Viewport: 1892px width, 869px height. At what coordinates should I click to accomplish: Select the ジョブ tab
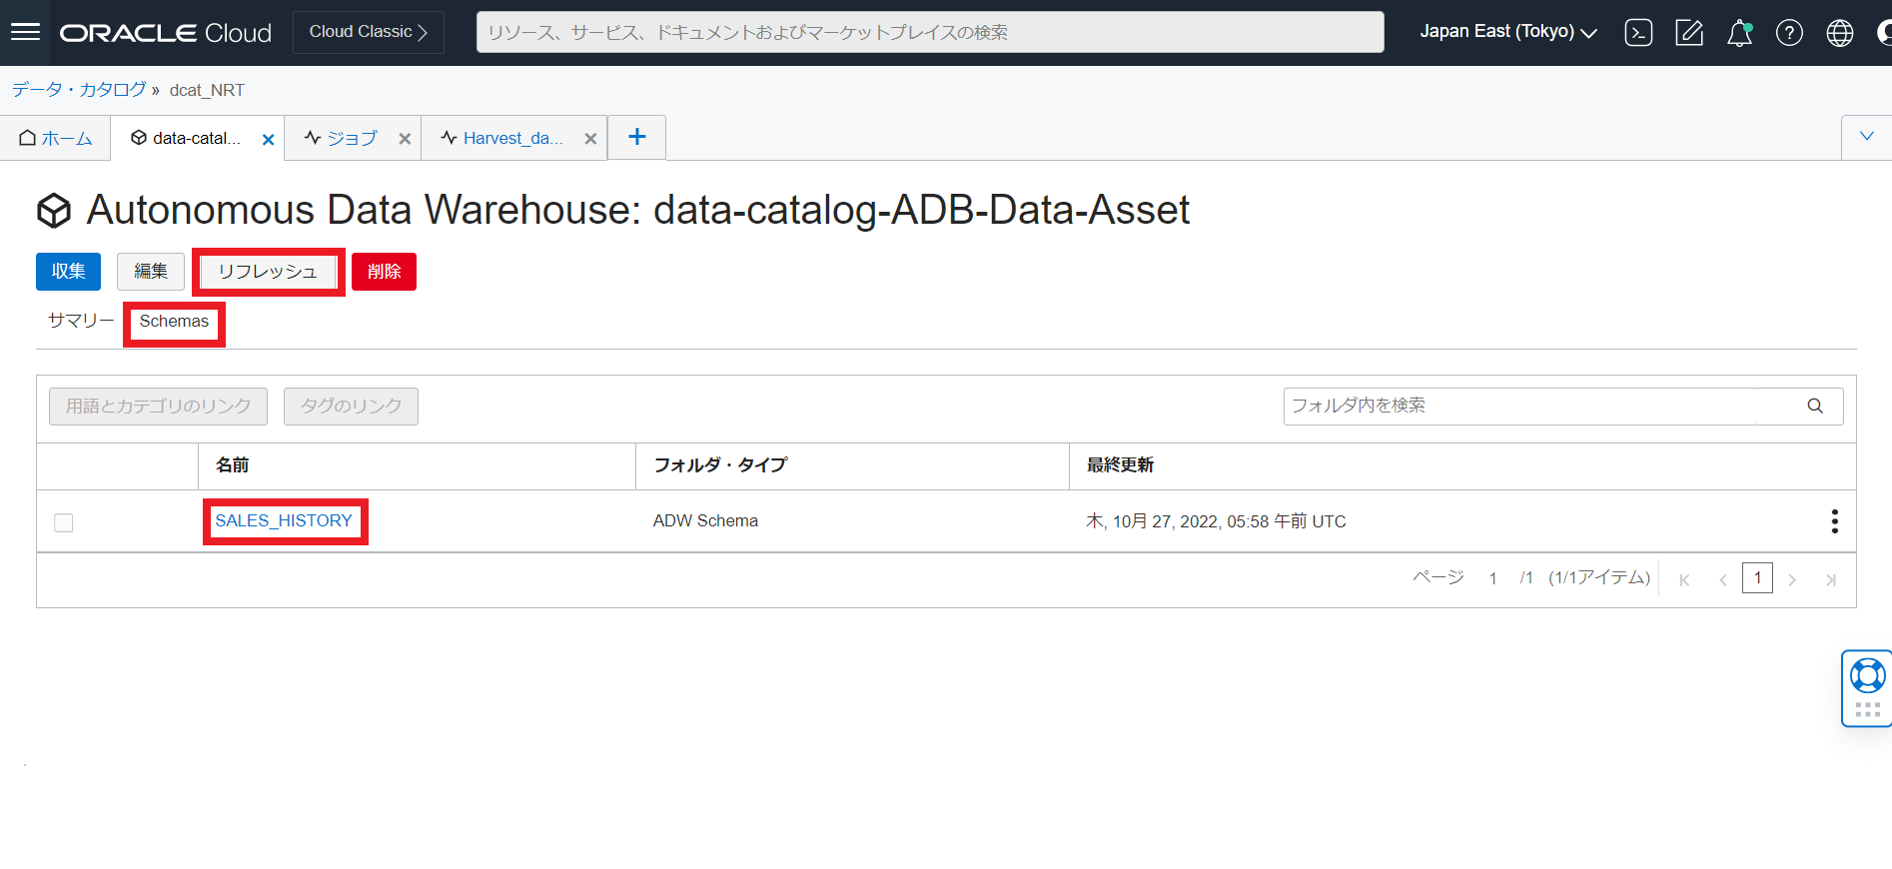[342, 139]
